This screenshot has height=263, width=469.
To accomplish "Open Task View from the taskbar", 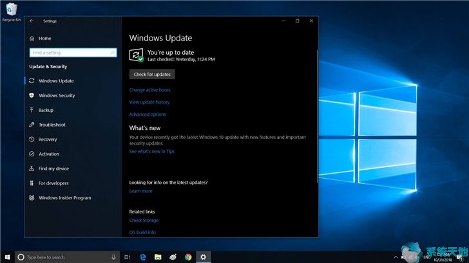I will click(x=127, y=257).
